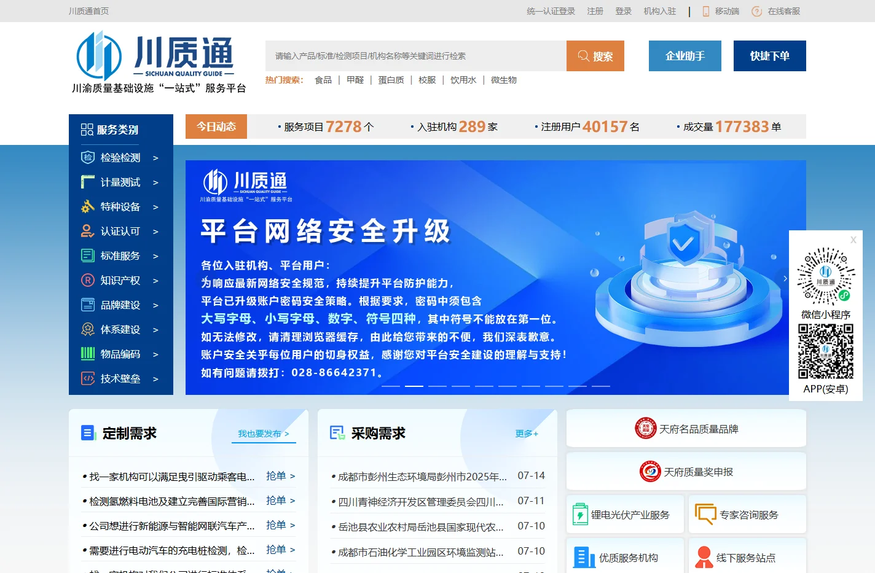Click 抢单 for 检测氢燃料电池 demand

point(281,501)
